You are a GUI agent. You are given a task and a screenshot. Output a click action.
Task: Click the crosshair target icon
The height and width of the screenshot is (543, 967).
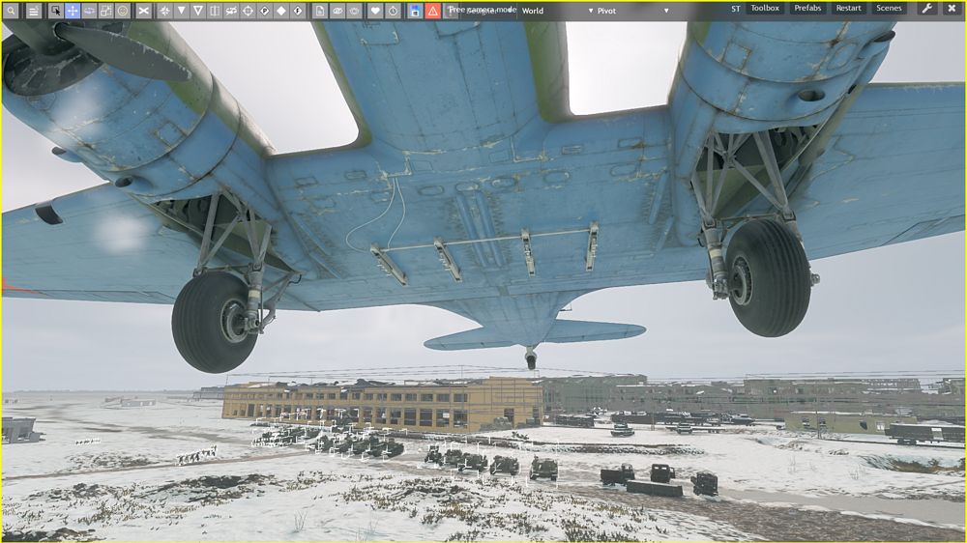pos(248,11)
